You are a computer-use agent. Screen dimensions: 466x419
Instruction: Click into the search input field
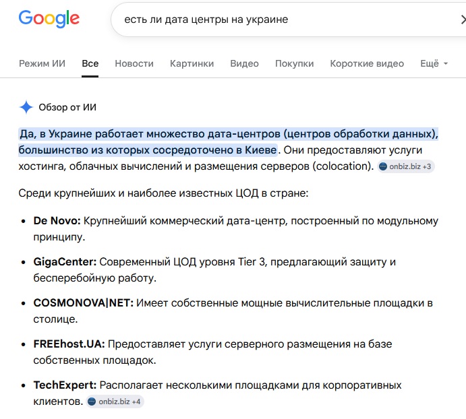[285, 20]
